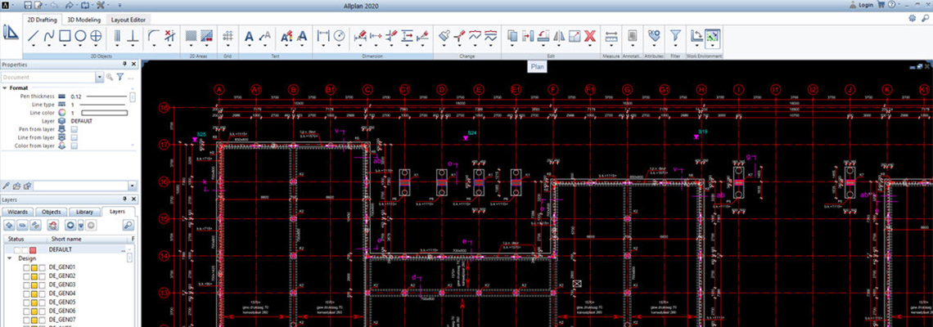Open the Document combo box in Properties
Image resolution: width=933 pixels, height=327 pixels.
(52, 78)
